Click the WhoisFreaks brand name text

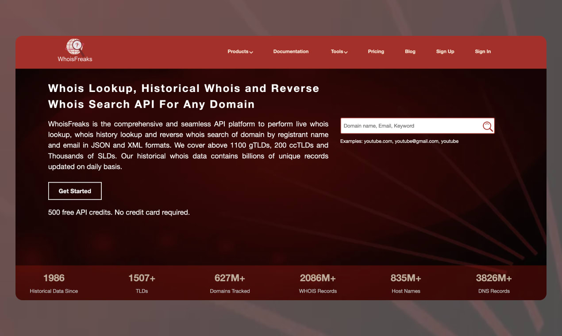tap(74, 58)
